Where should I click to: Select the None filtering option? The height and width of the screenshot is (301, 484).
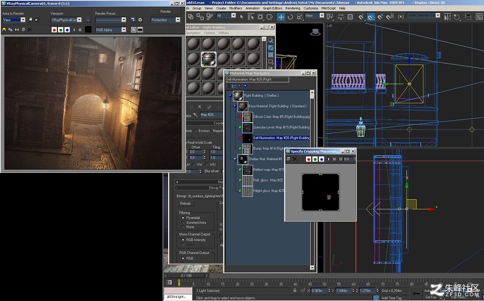coord(183,227)
